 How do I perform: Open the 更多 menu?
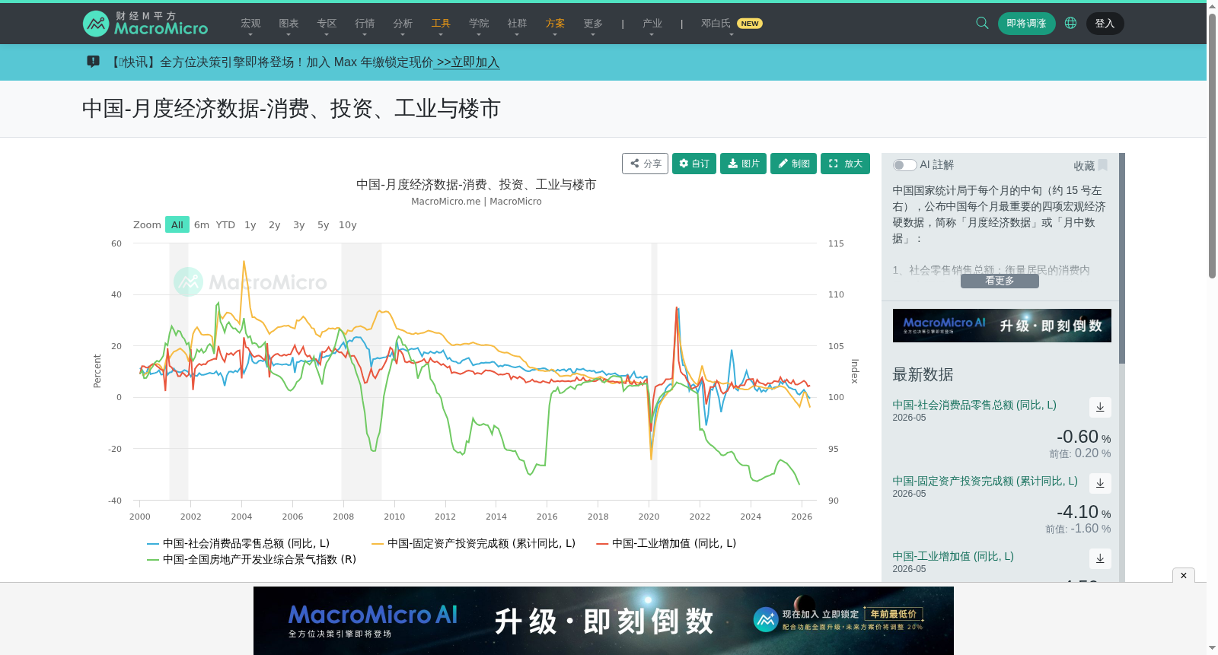(x=593, y=24)
